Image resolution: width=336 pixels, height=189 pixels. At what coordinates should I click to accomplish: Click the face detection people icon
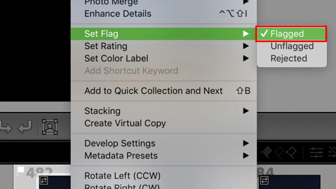pos(50,127)
